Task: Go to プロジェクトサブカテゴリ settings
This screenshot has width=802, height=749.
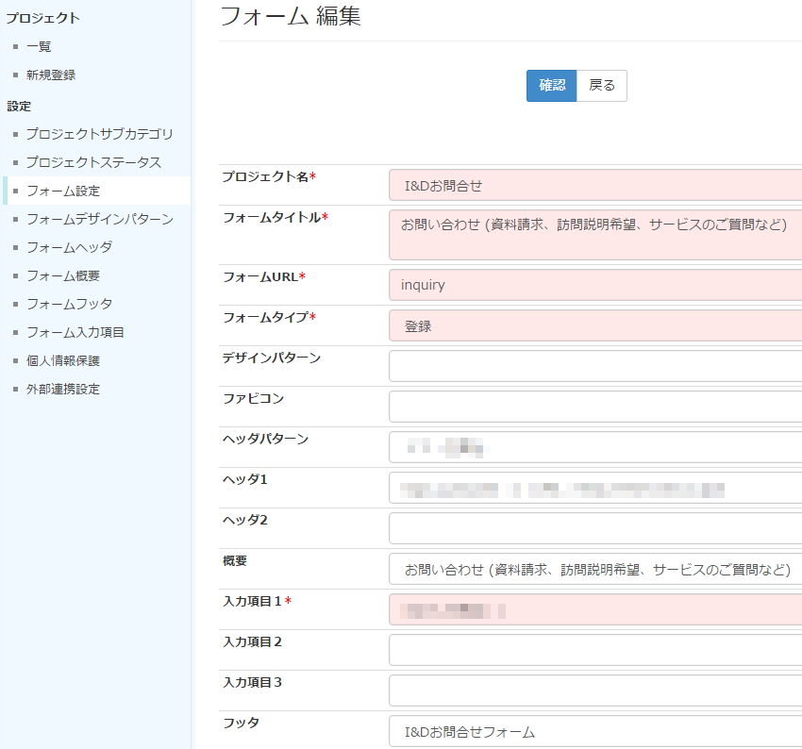Action: [x=99, y=134]
